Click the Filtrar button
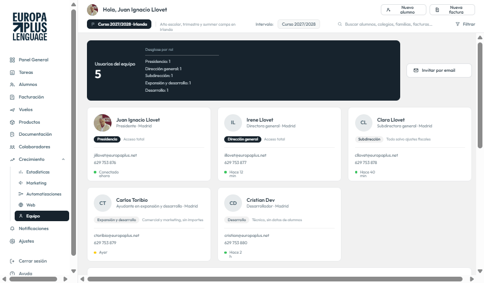The width and height of the screenshot is (484, 283). point(466,24)
